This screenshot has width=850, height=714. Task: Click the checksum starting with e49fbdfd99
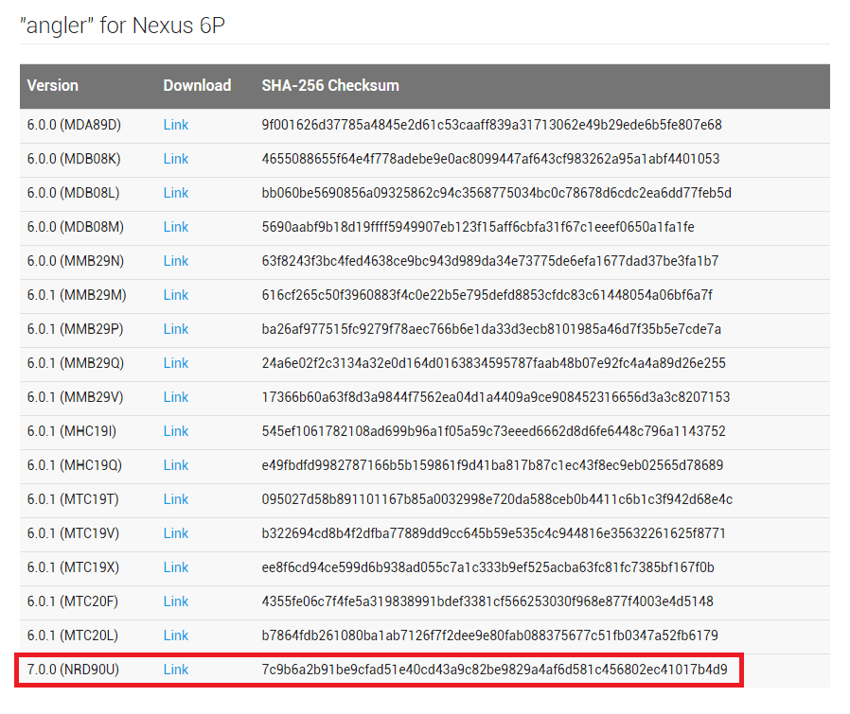coord(493,465)
